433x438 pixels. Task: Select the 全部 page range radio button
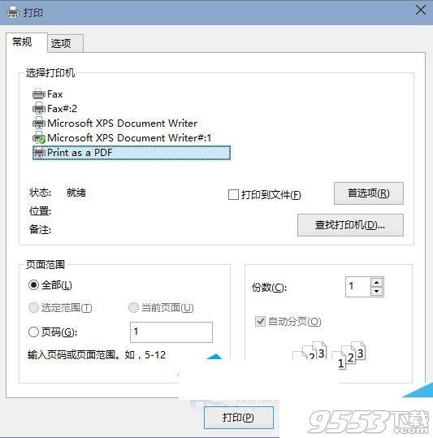click(33, 285)
